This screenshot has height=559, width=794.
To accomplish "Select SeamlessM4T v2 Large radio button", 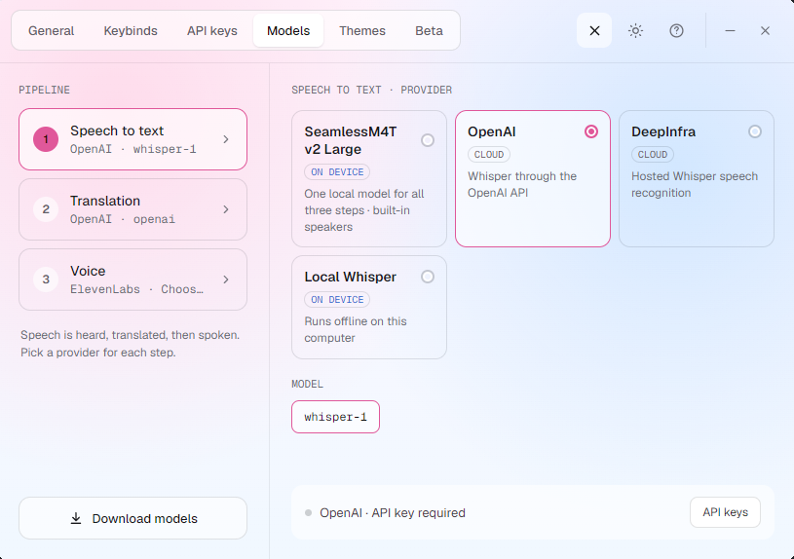I will [428, 140].
